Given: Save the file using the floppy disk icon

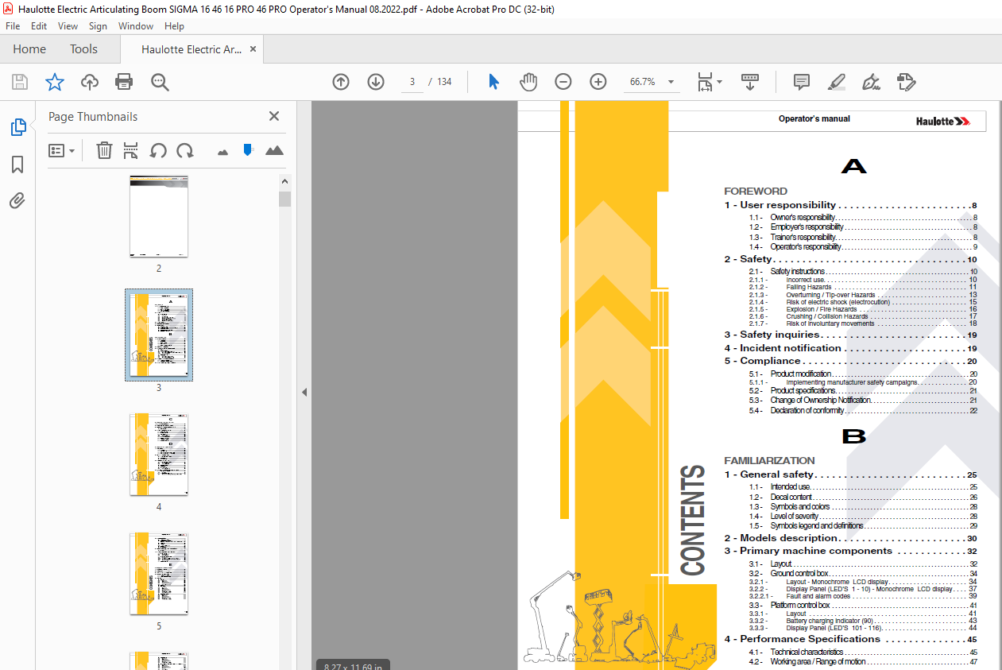Looking at the screenshot, I should pos(20,82).
